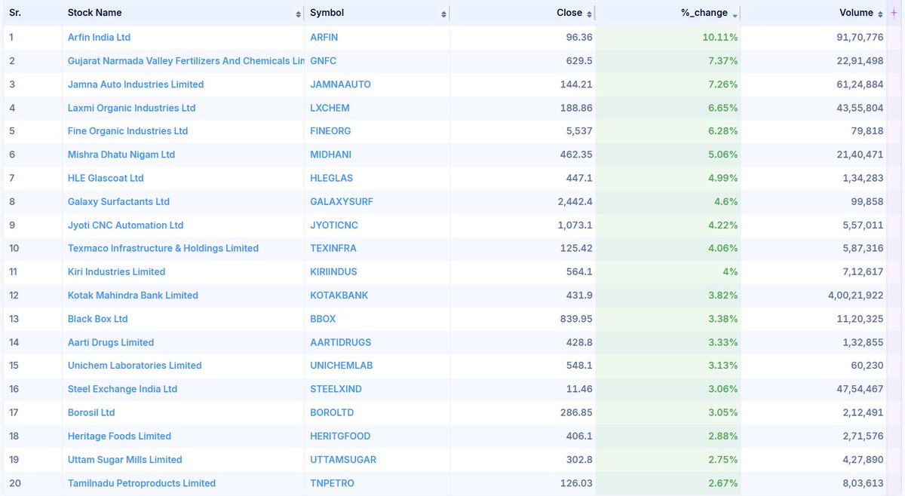
Task: Open Unichem Laboratories Limited link
Action: (x=135, y=366)
